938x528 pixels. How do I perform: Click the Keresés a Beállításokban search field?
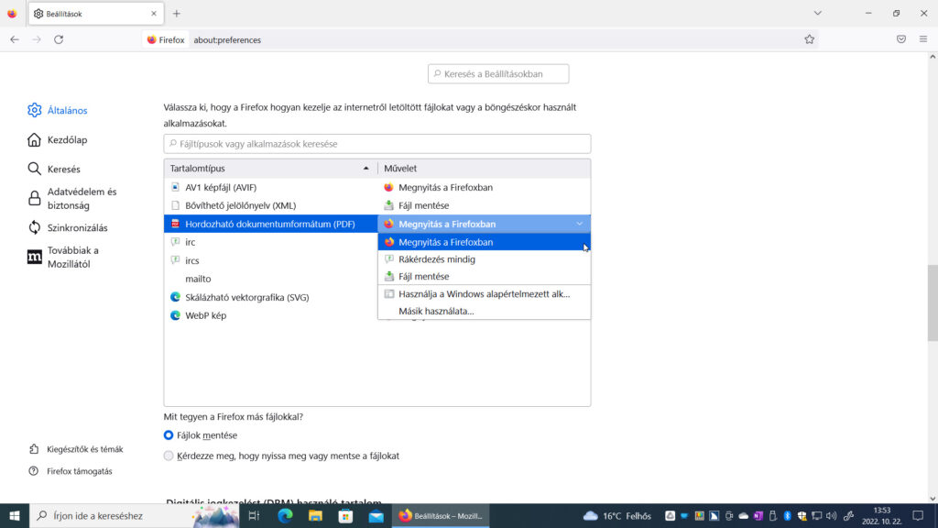(x=498, y=73)
